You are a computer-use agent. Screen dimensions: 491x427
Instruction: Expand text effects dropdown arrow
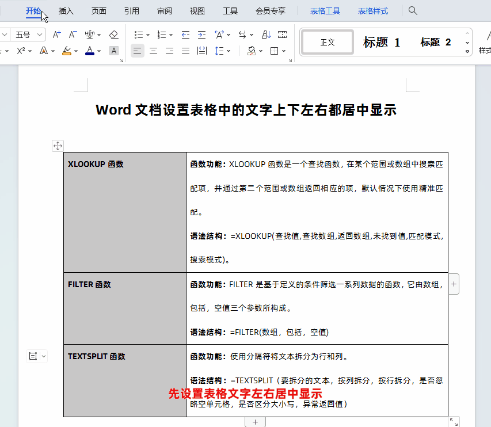53,51
